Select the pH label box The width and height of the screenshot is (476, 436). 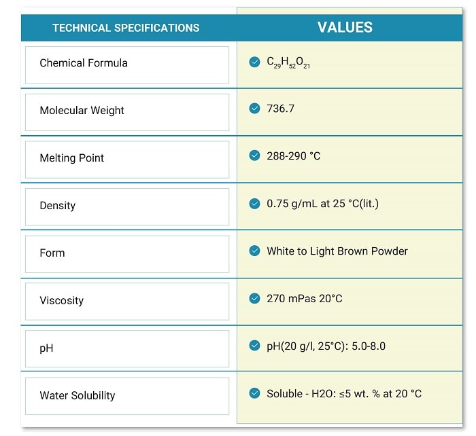(x=127, y=349)
